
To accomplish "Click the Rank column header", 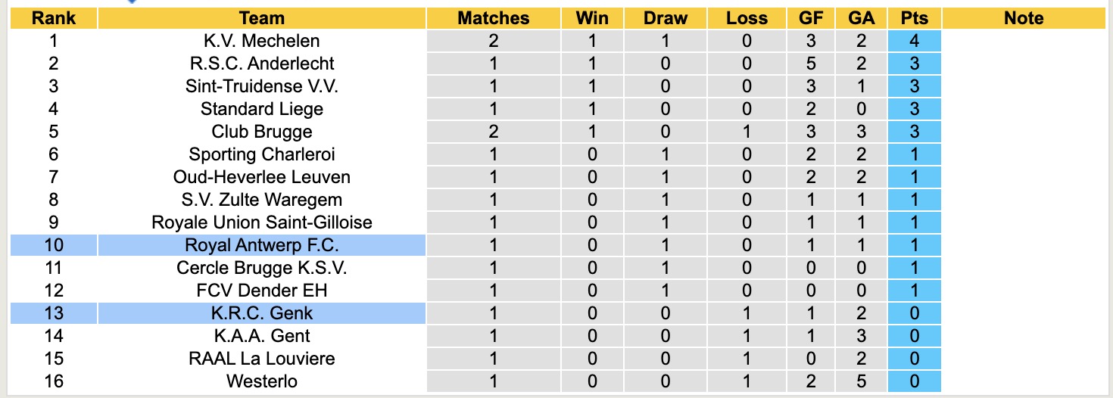I will click(x=53, y=18).
